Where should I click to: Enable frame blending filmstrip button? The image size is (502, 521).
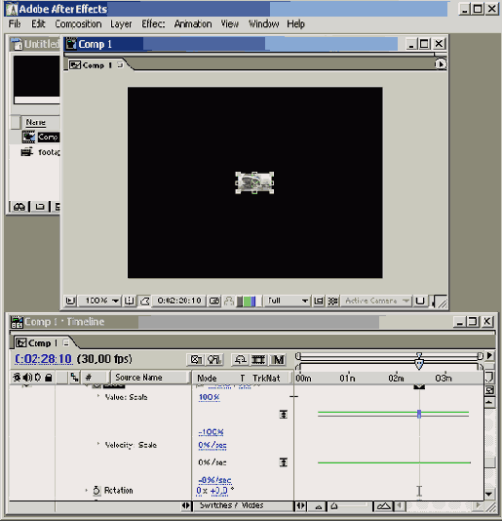click(x=258, y=359)
